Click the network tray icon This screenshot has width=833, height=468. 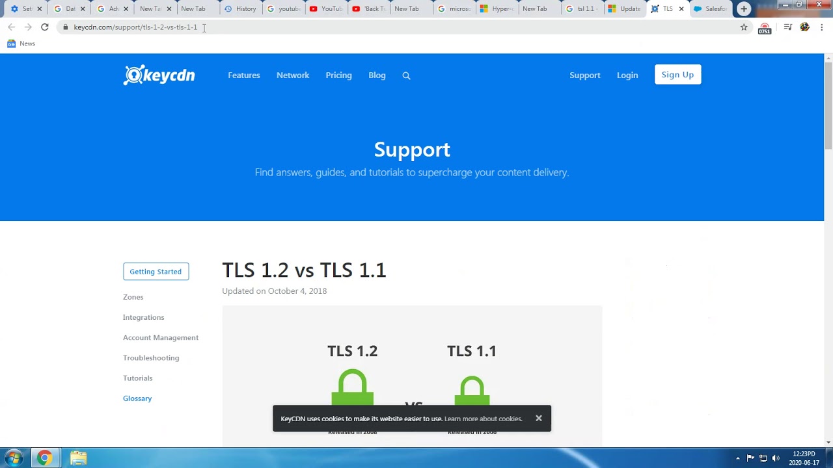763,458
